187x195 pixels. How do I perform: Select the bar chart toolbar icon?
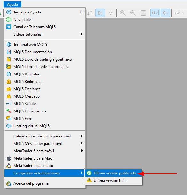tap(90, 13)
